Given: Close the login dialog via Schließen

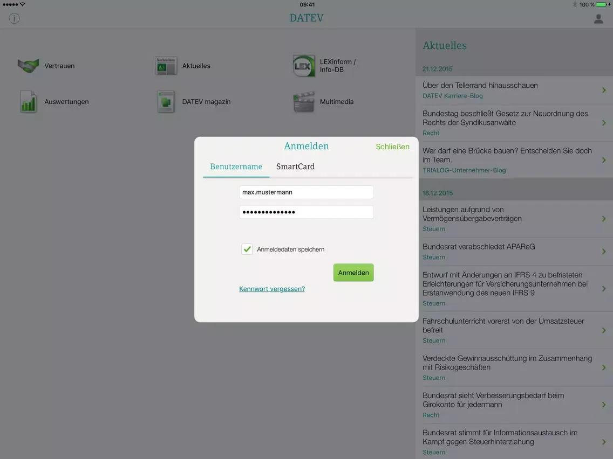Looking at the screenshot, I should coord(392,147).
